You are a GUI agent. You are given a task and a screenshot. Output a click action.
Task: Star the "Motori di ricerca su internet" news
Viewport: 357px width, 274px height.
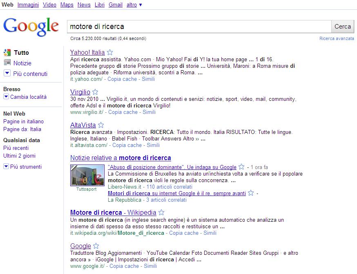pyautogui.click(x=251, y=193)
